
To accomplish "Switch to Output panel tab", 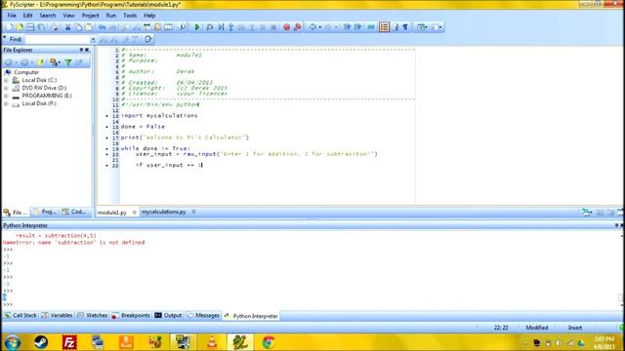I will (x=168, y=316).
